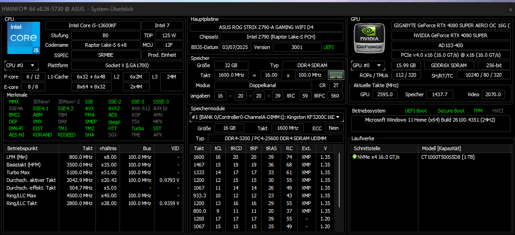515x235 pixels.
Task: Click the AES-NI feature label
Action: pos(16,135)
